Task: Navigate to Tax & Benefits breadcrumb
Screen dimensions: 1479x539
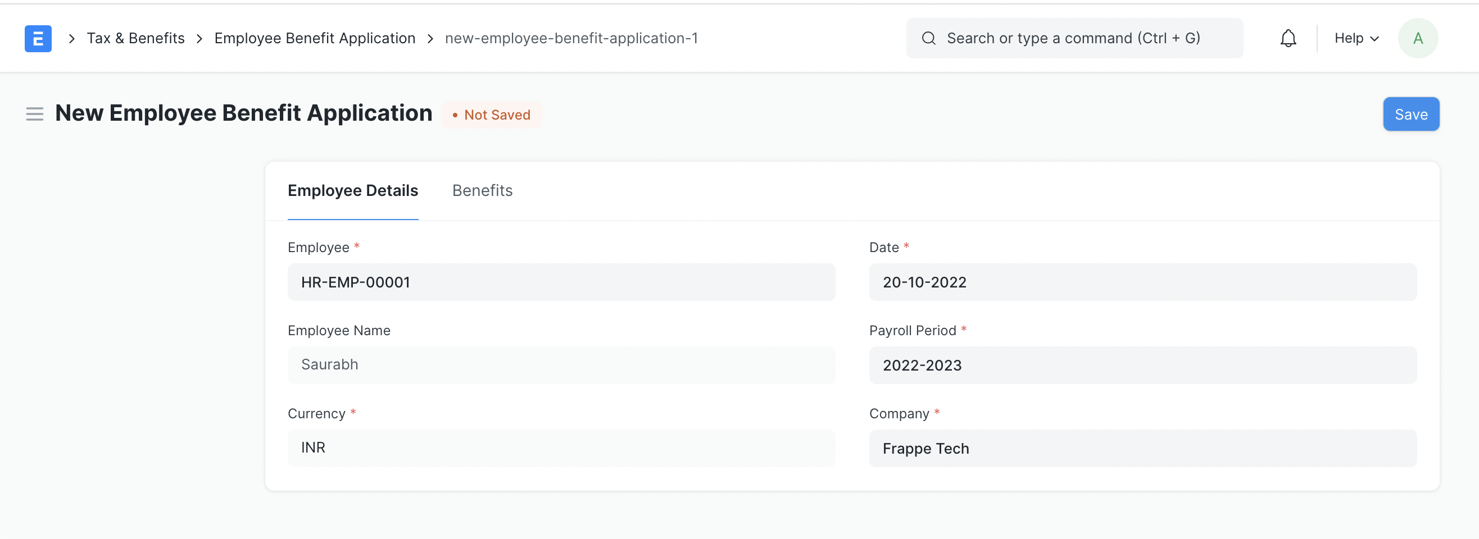Action: (135, 38)
